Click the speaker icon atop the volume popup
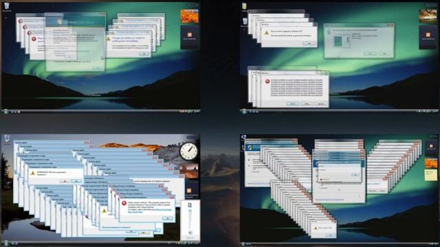This screenshot has width=440, height=247. point(190,205)
